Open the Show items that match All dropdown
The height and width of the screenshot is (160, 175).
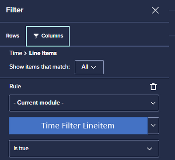pyautogui.click(x=89, y=67)
